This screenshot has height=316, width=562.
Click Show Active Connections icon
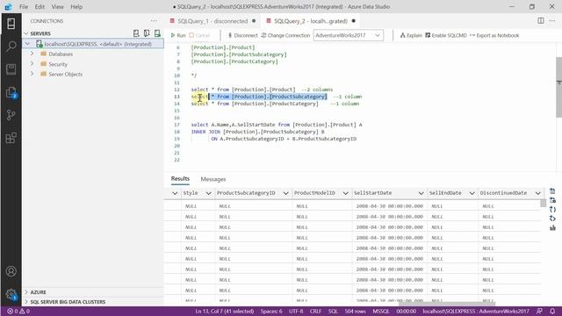pos(157,33)
